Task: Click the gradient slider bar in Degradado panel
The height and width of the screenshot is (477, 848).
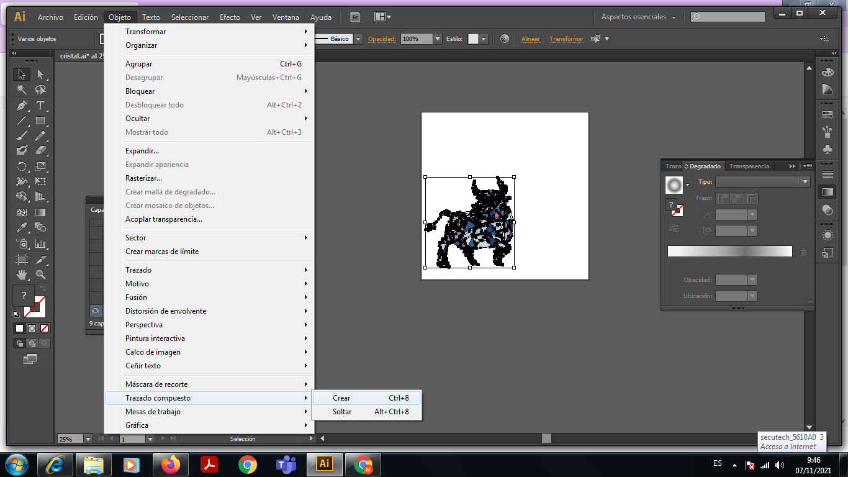Action: point(730,251)
